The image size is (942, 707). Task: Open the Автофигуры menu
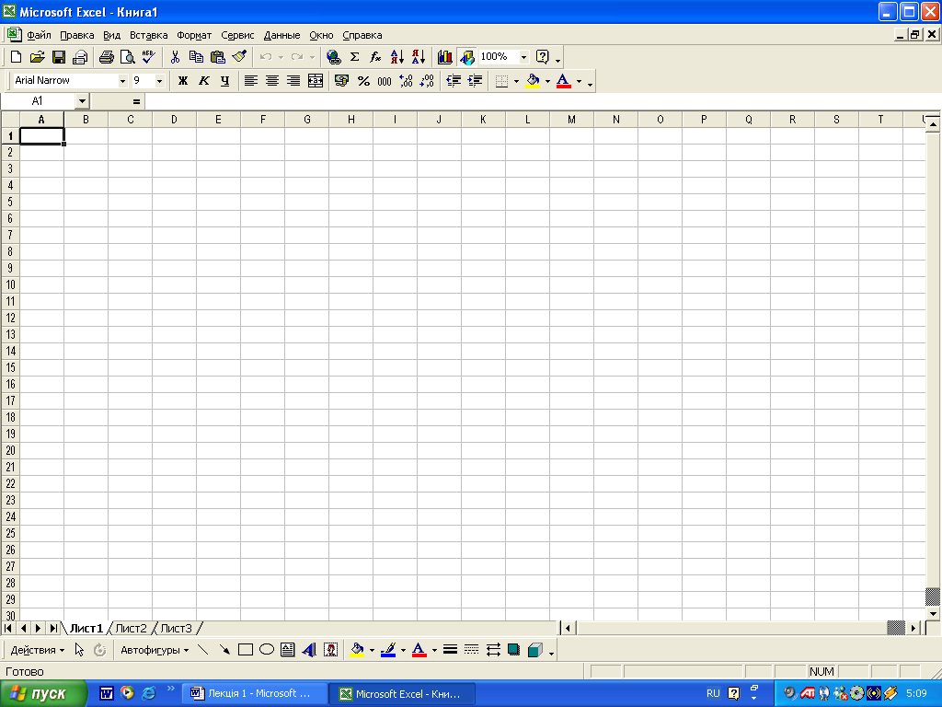coord(155,650)
